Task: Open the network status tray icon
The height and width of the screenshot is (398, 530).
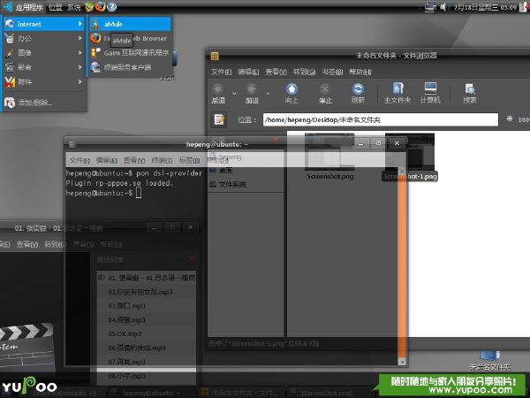Action: 430,7
